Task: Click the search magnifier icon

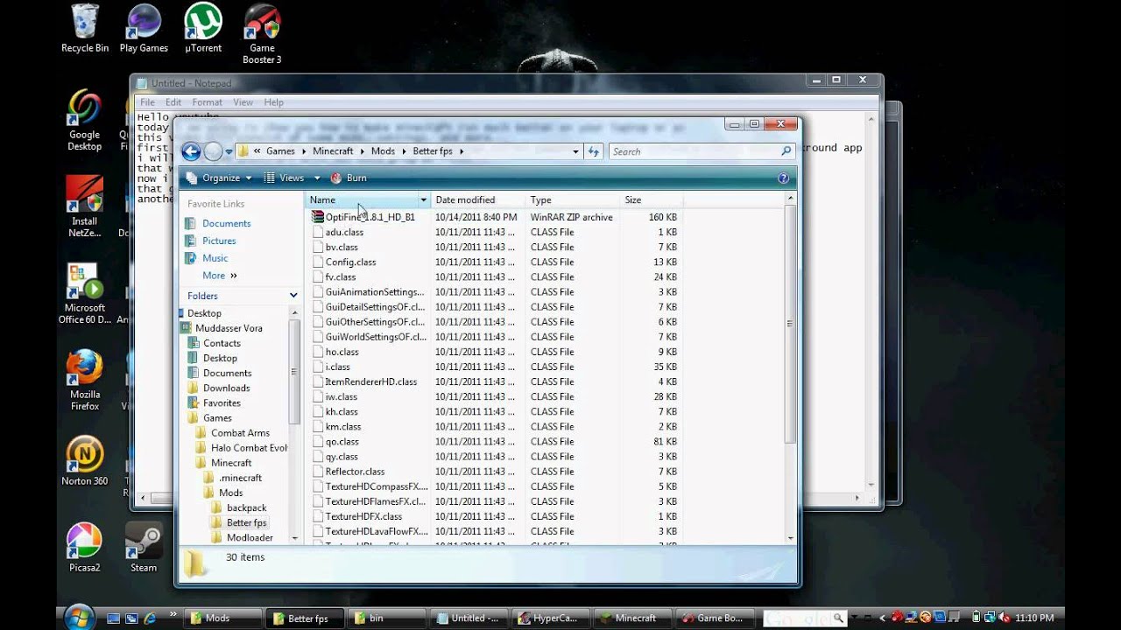Action: coord(786,151)
